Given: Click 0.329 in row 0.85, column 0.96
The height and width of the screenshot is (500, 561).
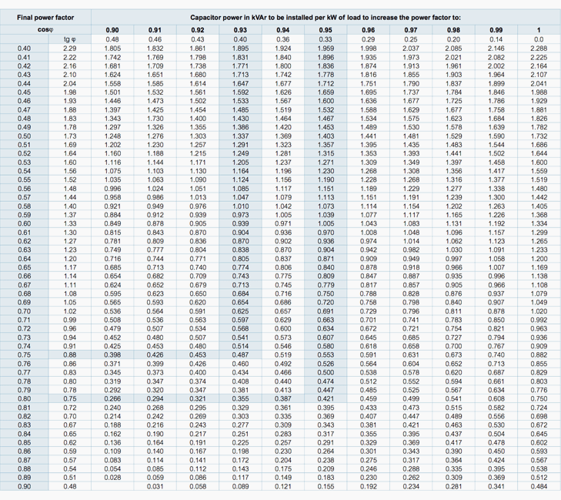Looking at the screenshot, I should point(368,443).
